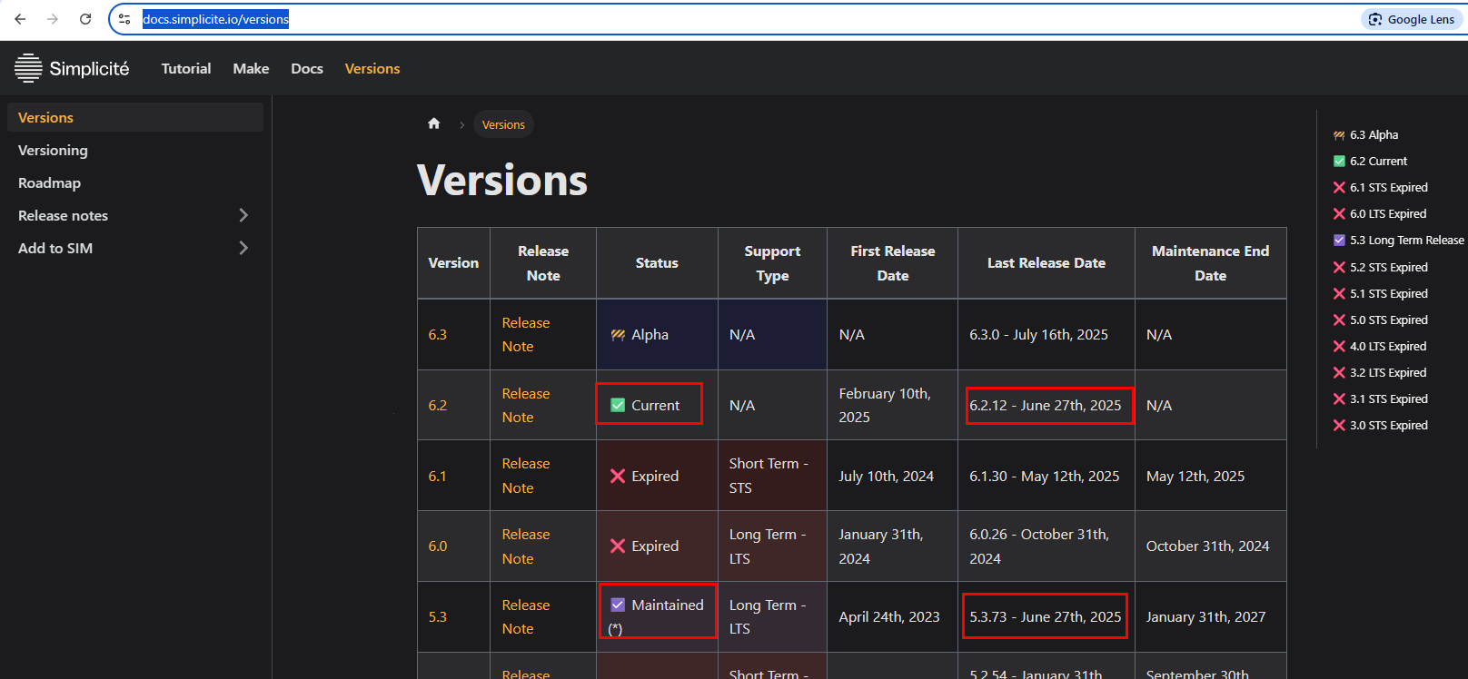Open version 6.2 link in table
This screenshot has width=1468, height=679.
pos(438,405)
